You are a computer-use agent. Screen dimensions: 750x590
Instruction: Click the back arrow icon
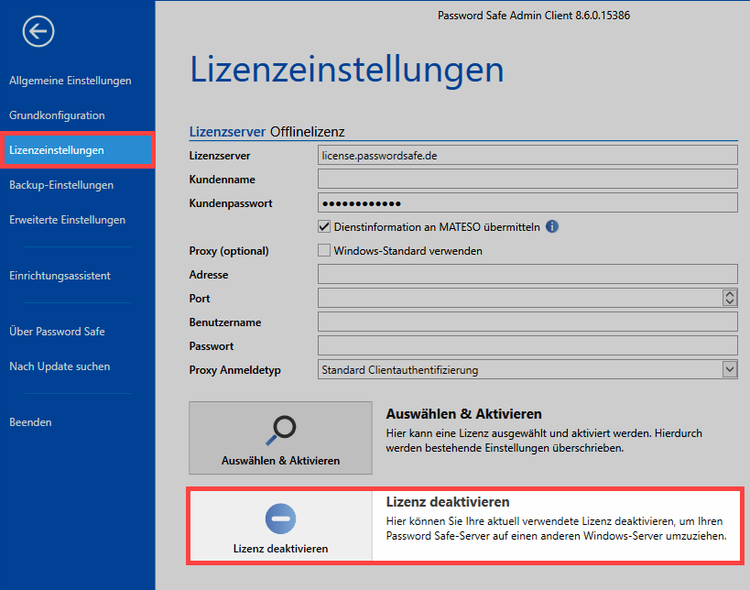(38, 31)
